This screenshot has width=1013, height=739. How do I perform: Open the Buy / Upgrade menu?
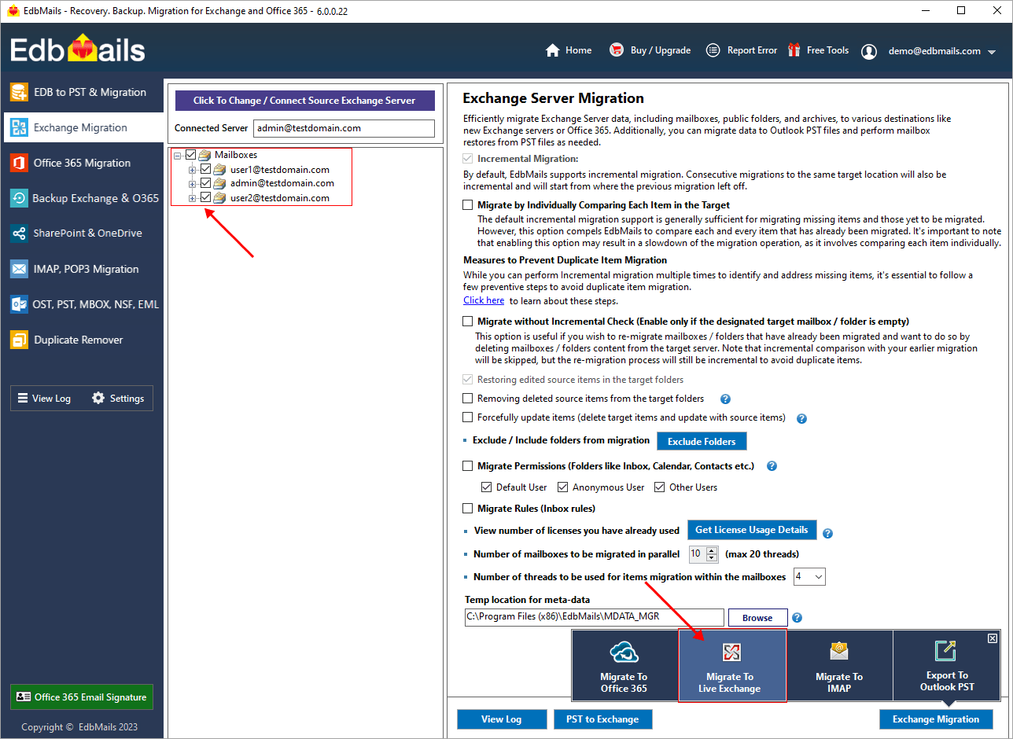[x=650, y=50]
